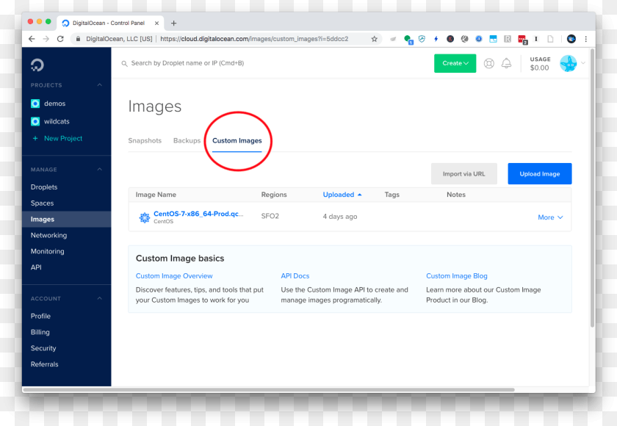Click the Chrome profile avatar icon
Image resolution: width=617 pixels, height=426 pixels.
[571, 39]
